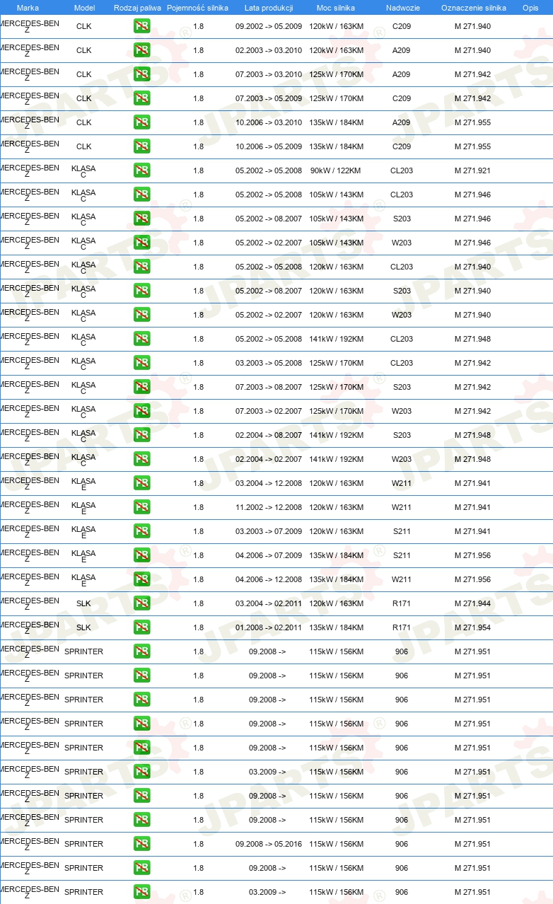Click the Rodzaj paliwa column header
The height and width of the screenshot is (904, 553).
pos(137,8)
